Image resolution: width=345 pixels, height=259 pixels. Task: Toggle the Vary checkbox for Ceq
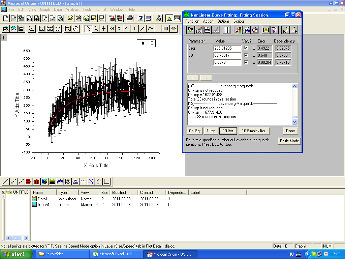246,48
